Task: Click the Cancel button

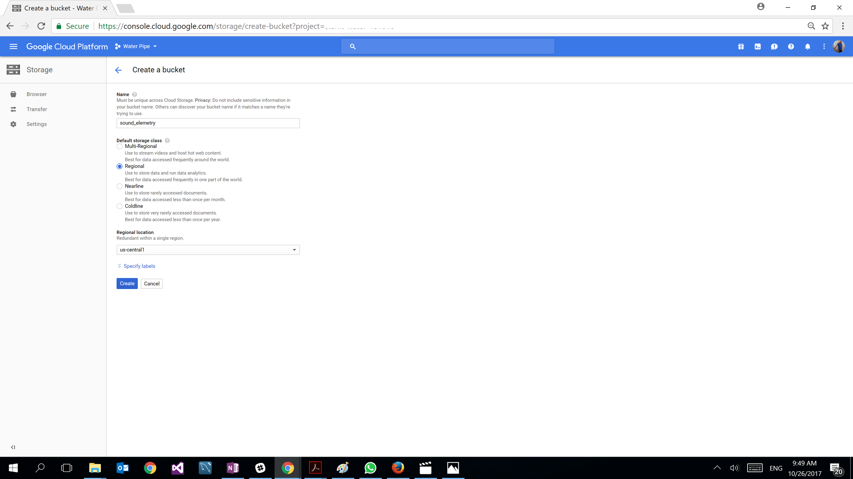Action: pyautogui.click(x=152, y=283)
